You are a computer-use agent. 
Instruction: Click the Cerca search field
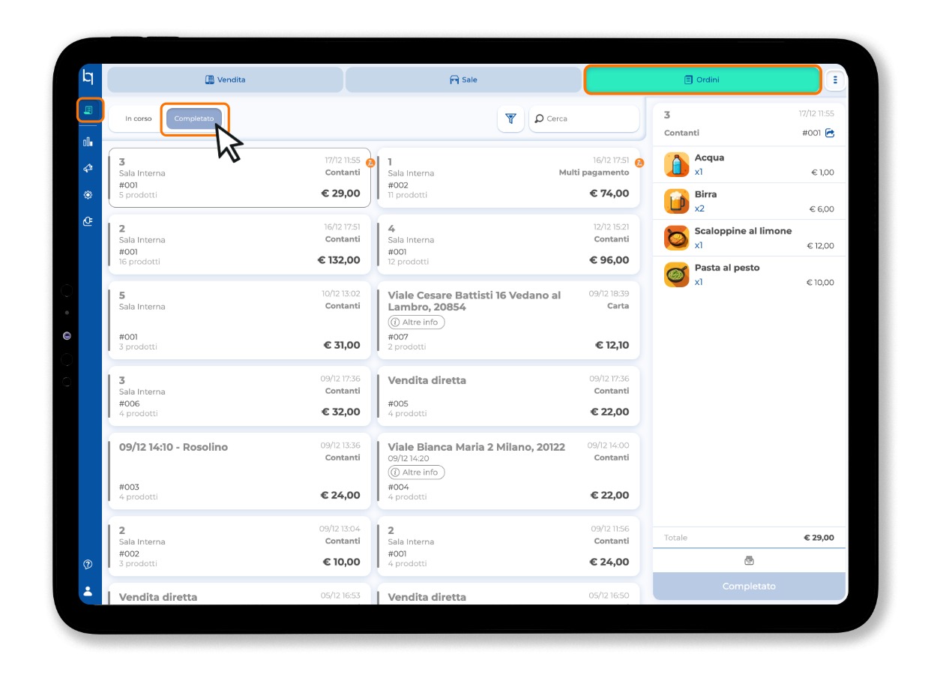click(x=584, y=118)
